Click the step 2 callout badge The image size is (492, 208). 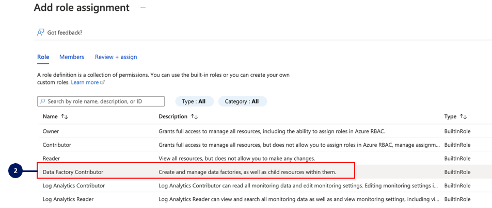click(15, 171)
